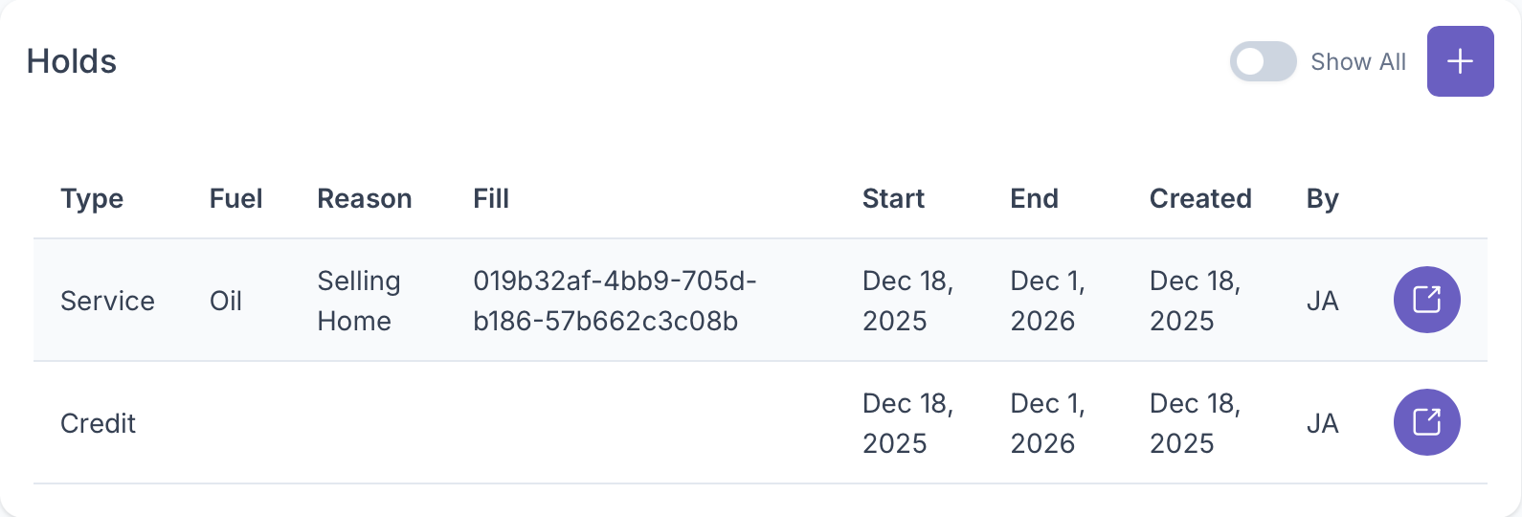Image resolution: width=1522 pixels, height=517 pixels.
Task: Sort by the Created column header
Action: (1200, 198)
